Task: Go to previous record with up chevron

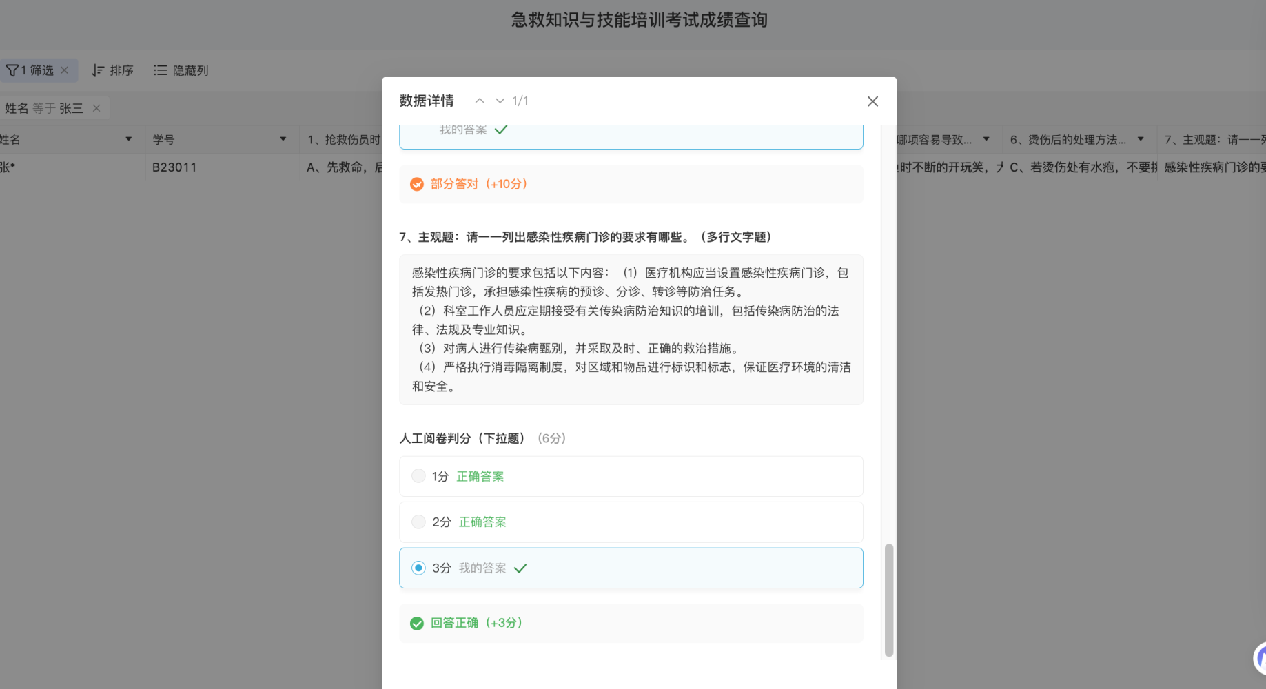Action: (x=480, y=101)
